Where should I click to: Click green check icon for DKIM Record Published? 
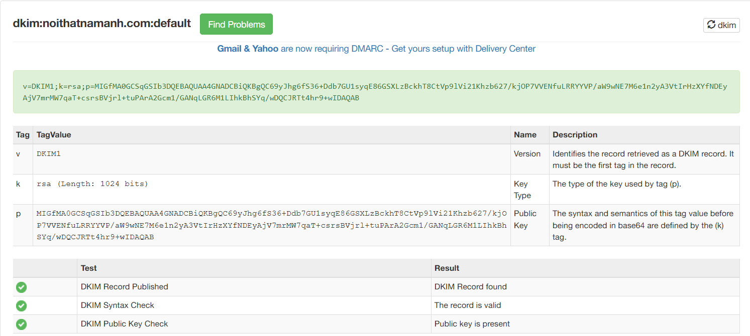click(21, 287)
